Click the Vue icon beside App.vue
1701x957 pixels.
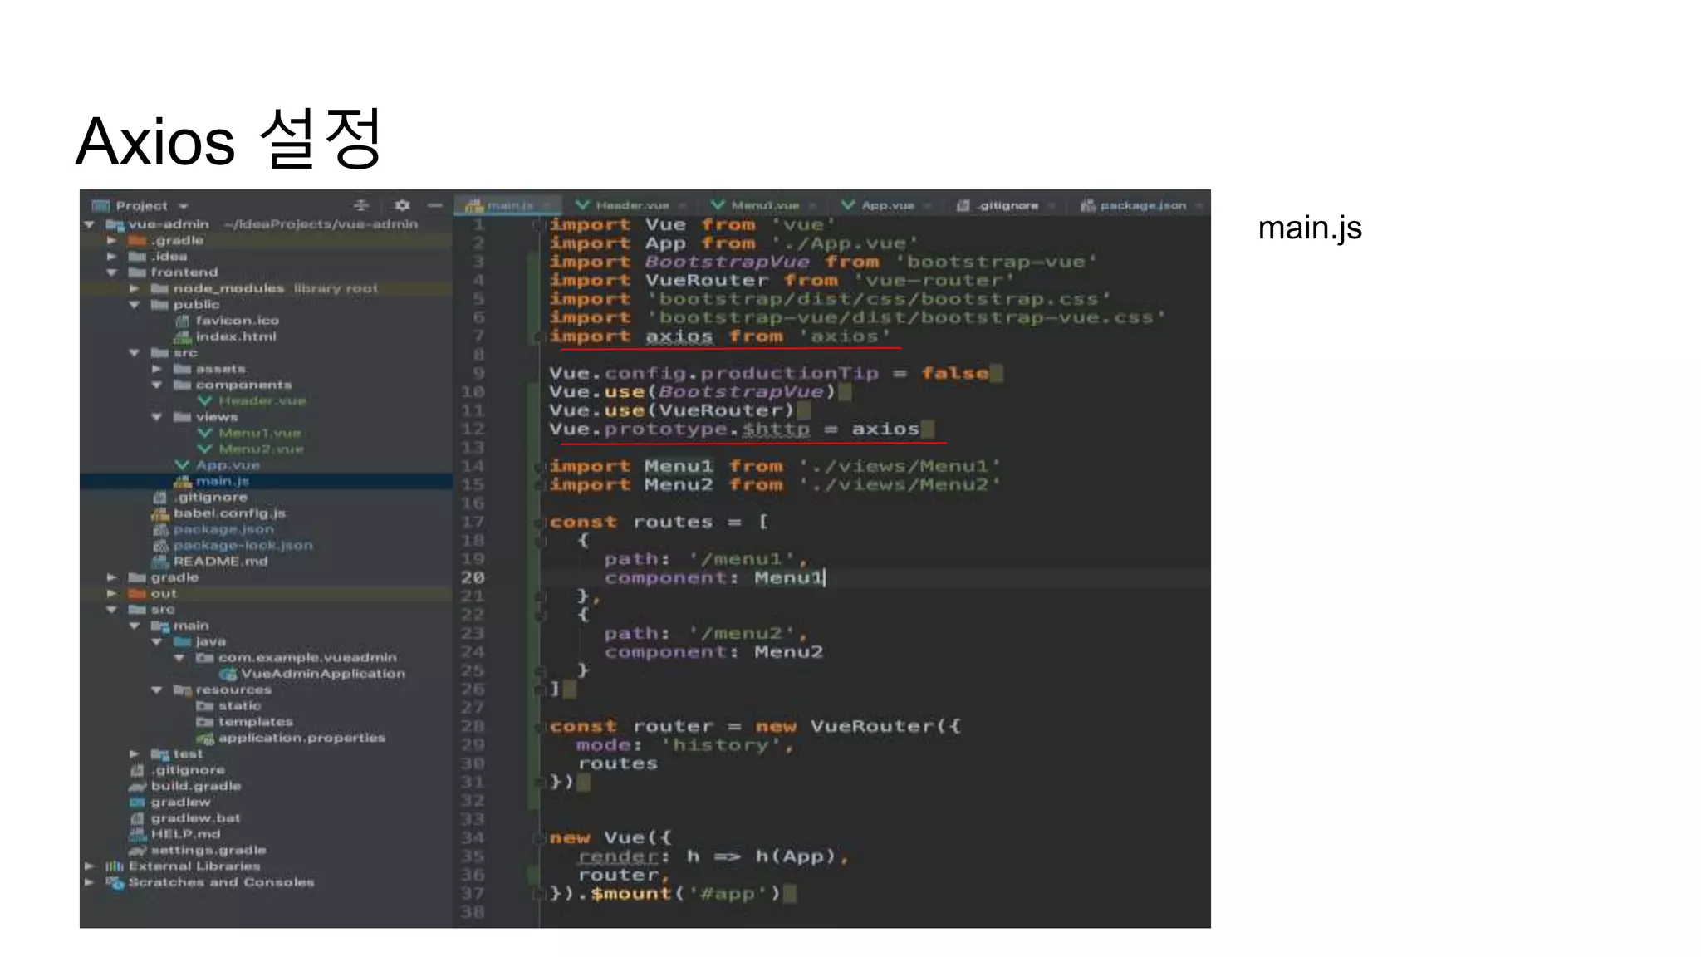tap(182, 465)
